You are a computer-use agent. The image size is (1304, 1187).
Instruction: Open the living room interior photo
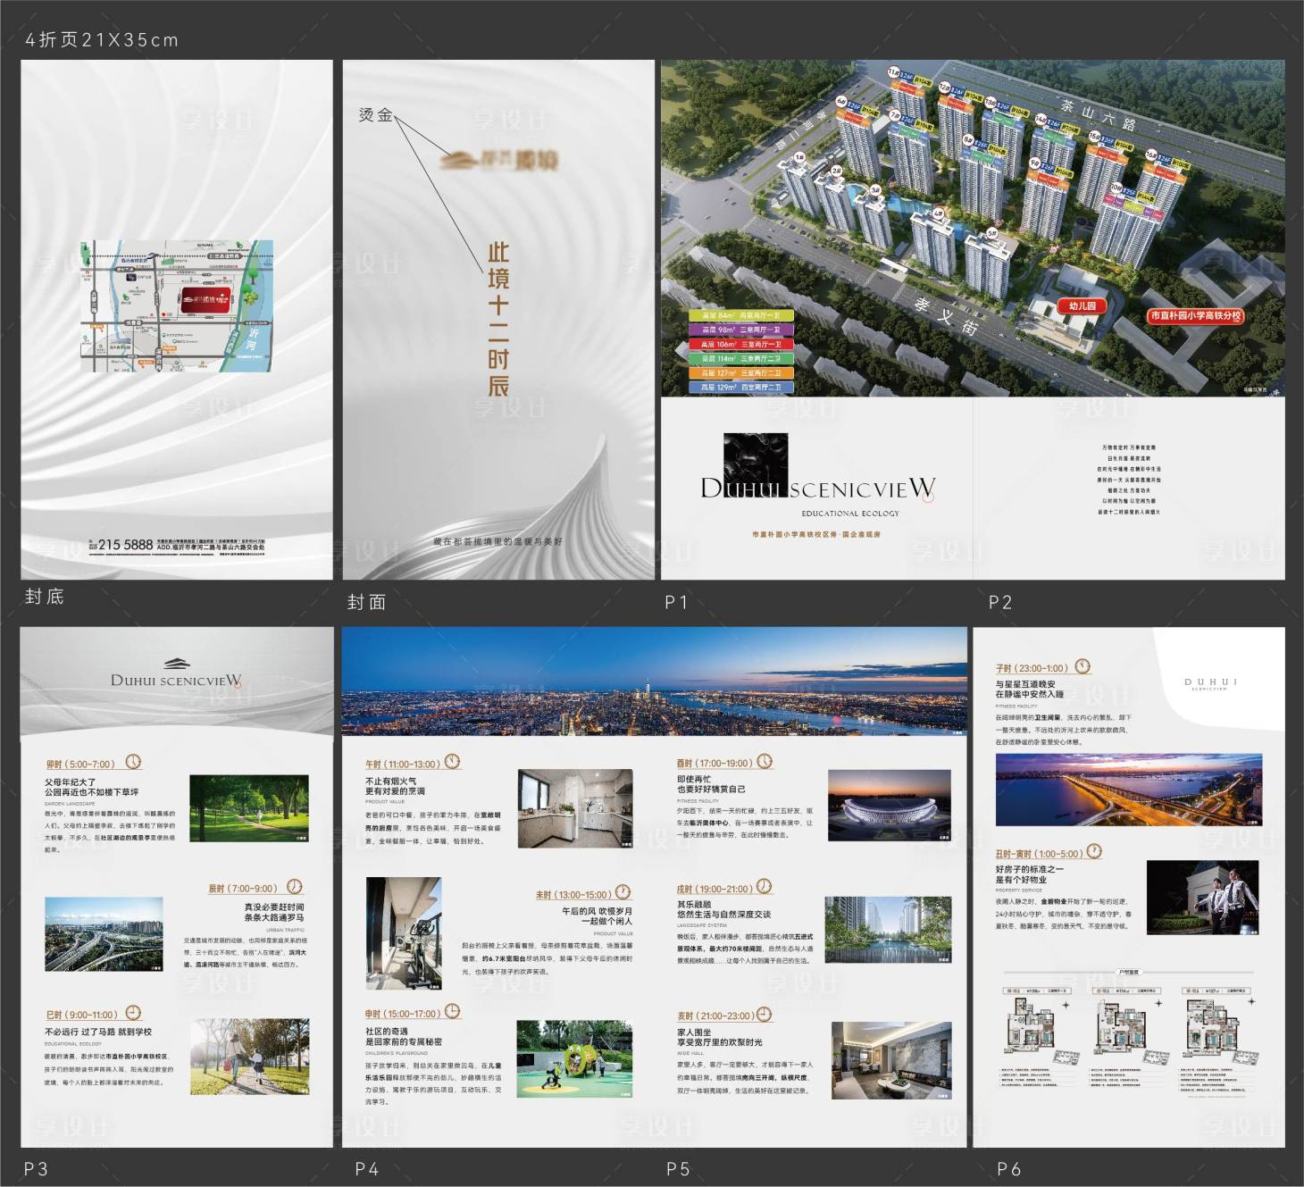click(891, 1061)
